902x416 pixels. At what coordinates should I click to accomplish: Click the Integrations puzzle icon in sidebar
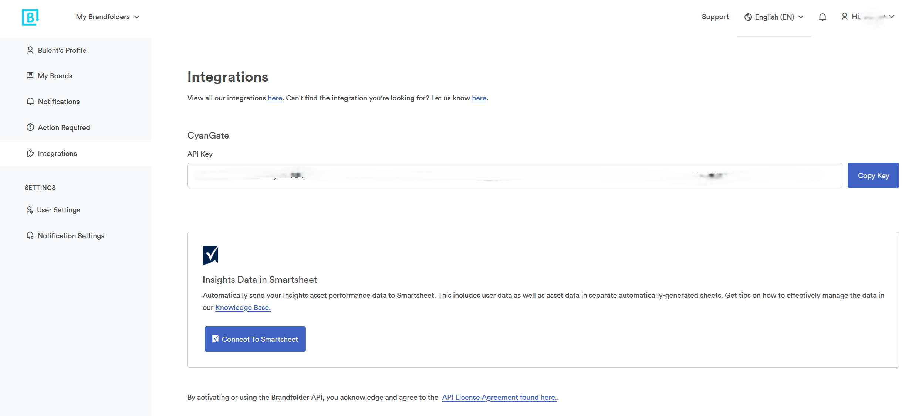tap(30, 153)
